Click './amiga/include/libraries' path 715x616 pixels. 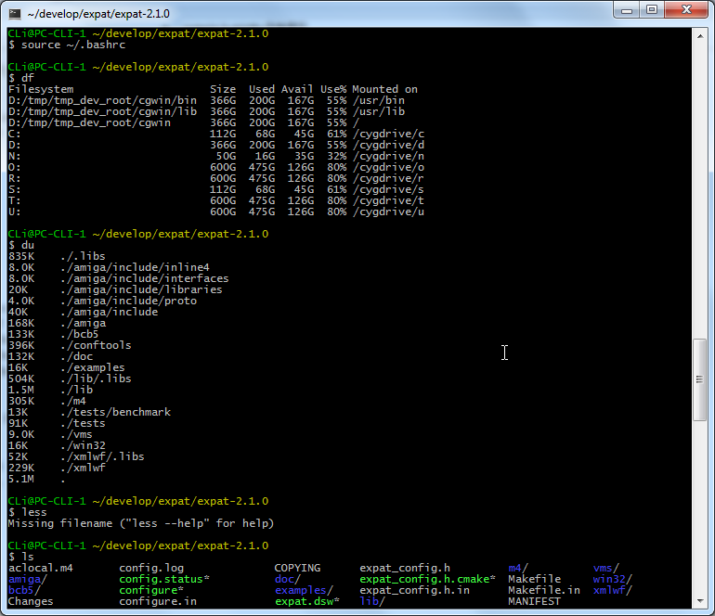point(141,289)
